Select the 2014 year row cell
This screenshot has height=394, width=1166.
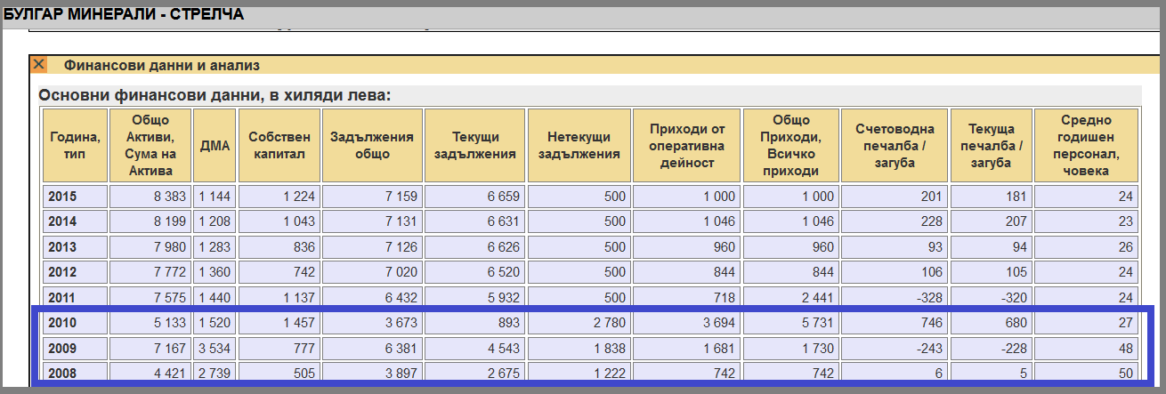pos(74,221)
